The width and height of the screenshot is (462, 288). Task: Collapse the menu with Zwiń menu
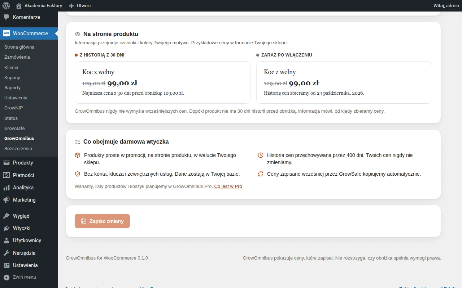20,277
